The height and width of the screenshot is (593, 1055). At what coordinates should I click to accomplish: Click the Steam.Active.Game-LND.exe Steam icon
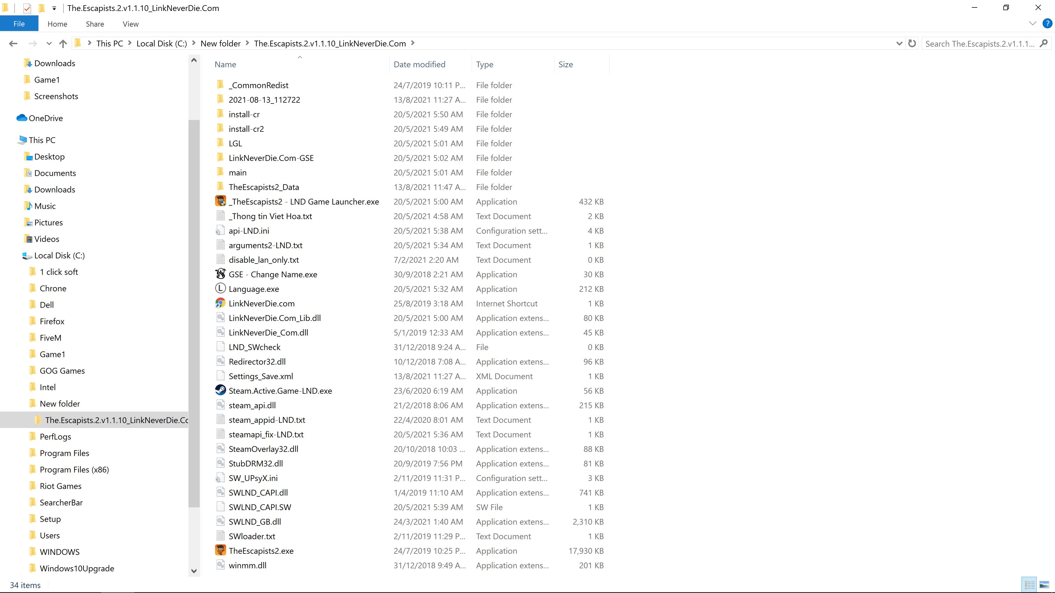coord(220,390)
